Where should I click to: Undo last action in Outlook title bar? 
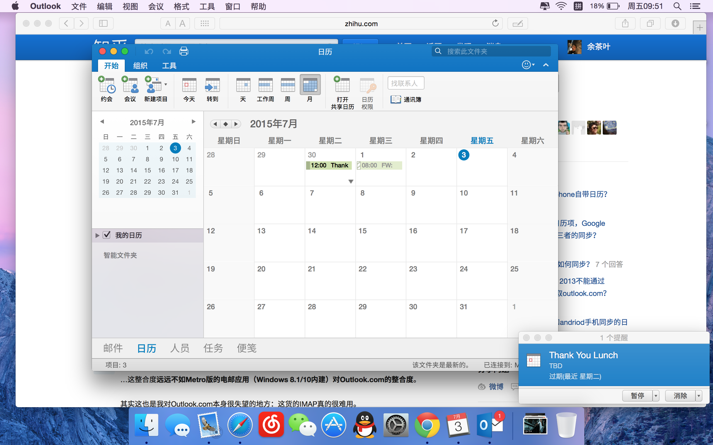(x=149, y=52)
